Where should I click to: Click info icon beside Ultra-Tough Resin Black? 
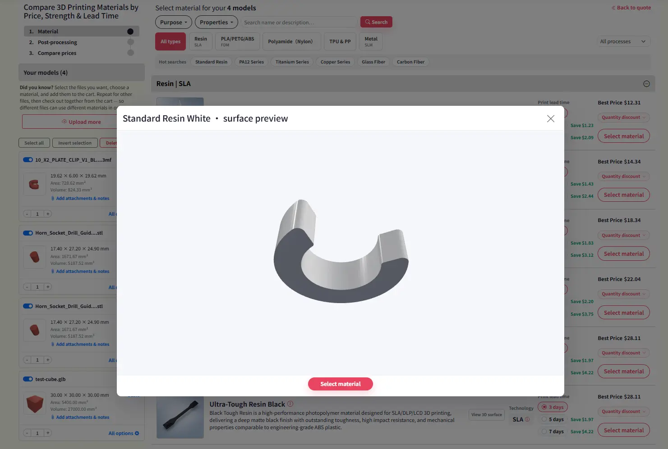pyautogui.click(x=290, y=404)
